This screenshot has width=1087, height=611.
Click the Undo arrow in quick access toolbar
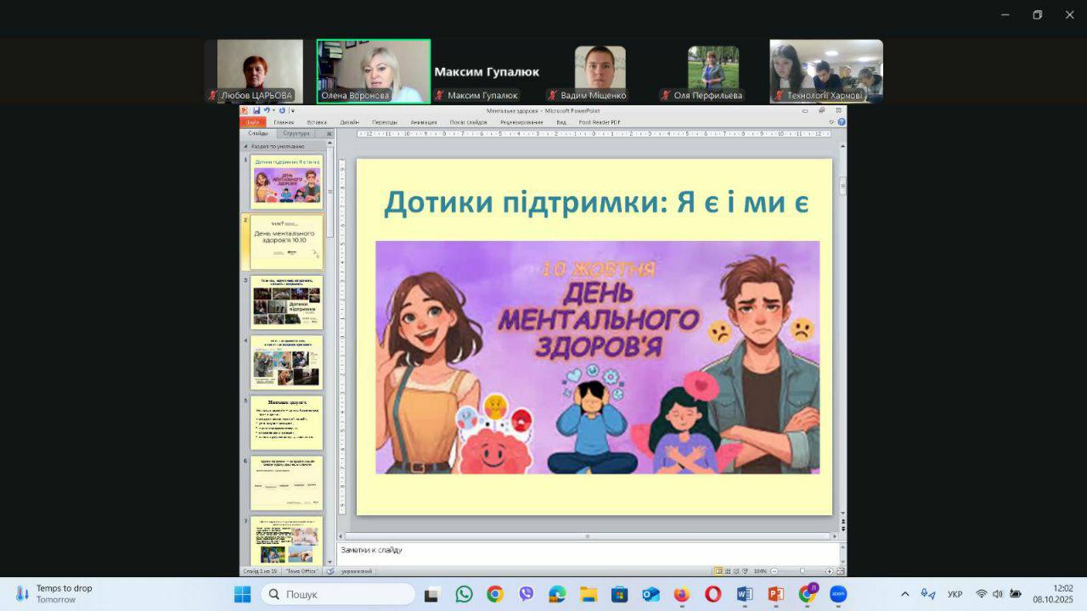(266, 110)
